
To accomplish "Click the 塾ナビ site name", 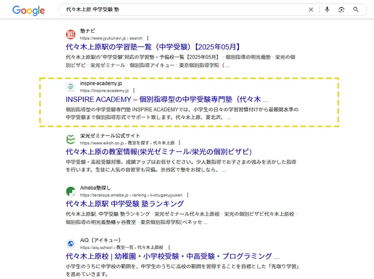I will pyautogui.click(x=87, y=31).
